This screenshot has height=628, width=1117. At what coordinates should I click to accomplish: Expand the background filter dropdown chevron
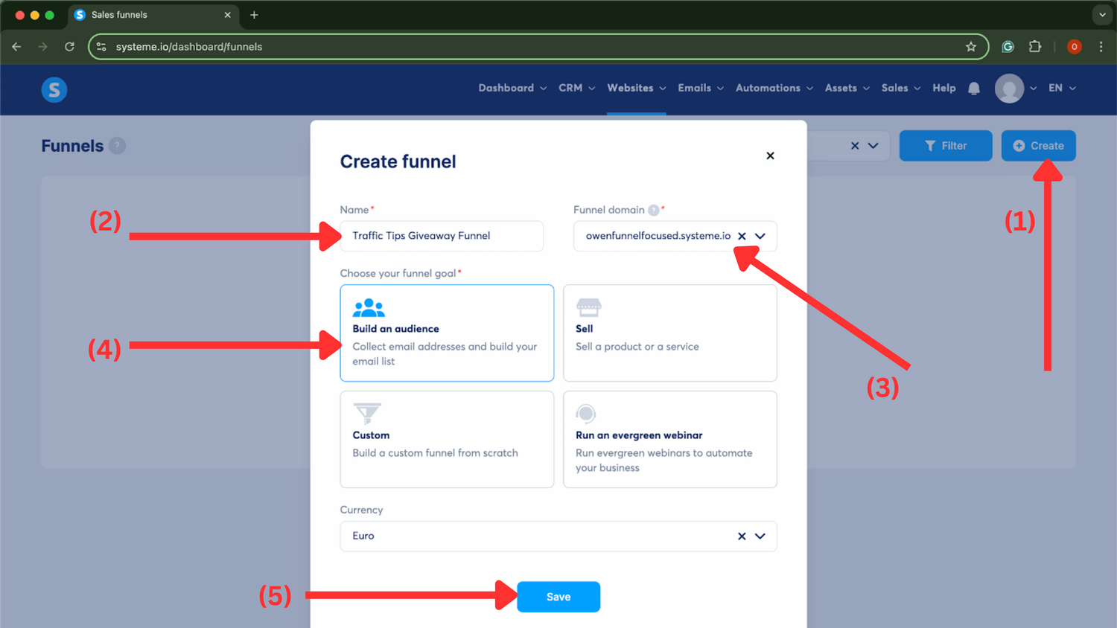pos(873,146)
